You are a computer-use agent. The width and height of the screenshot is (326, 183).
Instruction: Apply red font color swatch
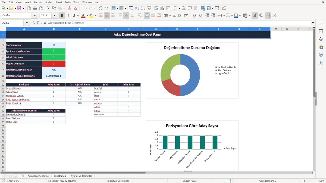click(x=83, y=16)
